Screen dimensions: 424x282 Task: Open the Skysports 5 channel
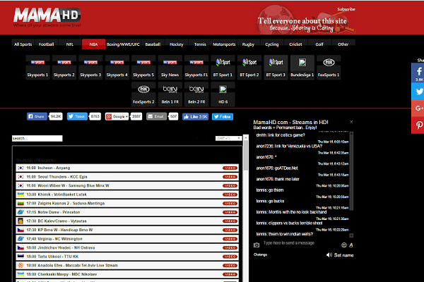click(143, 68)
